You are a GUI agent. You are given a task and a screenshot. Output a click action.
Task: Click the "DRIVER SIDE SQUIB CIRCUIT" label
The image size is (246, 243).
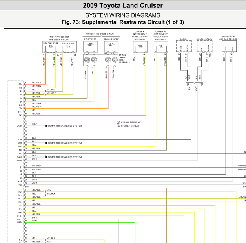click(101, 34)
